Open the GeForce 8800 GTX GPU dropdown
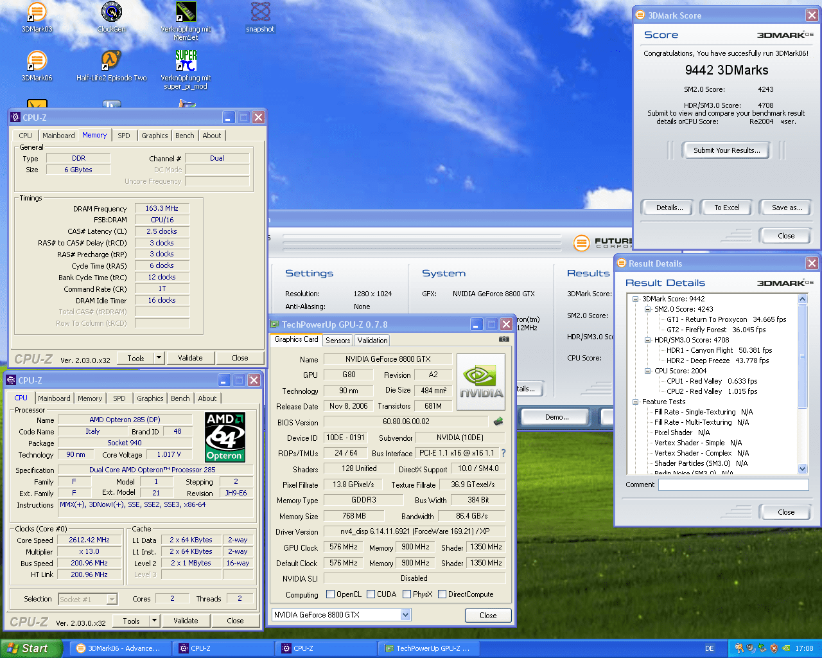 (x=405, y=615)
